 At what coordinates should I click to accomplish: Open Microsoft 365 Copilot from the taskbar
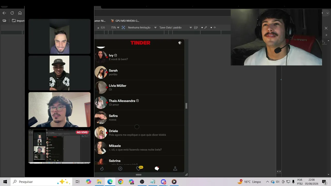(131, 182)
